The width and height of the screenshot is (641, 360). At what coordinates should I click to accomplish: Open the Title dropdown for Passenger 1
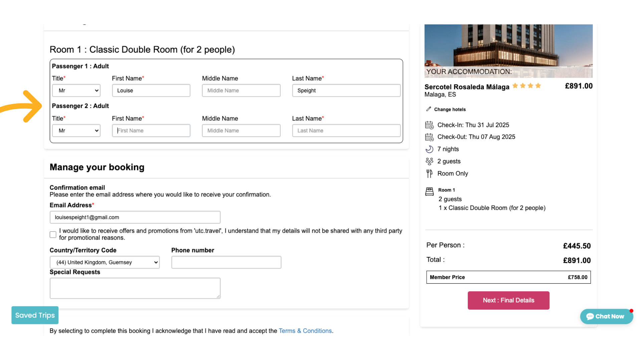coord(76,90)
